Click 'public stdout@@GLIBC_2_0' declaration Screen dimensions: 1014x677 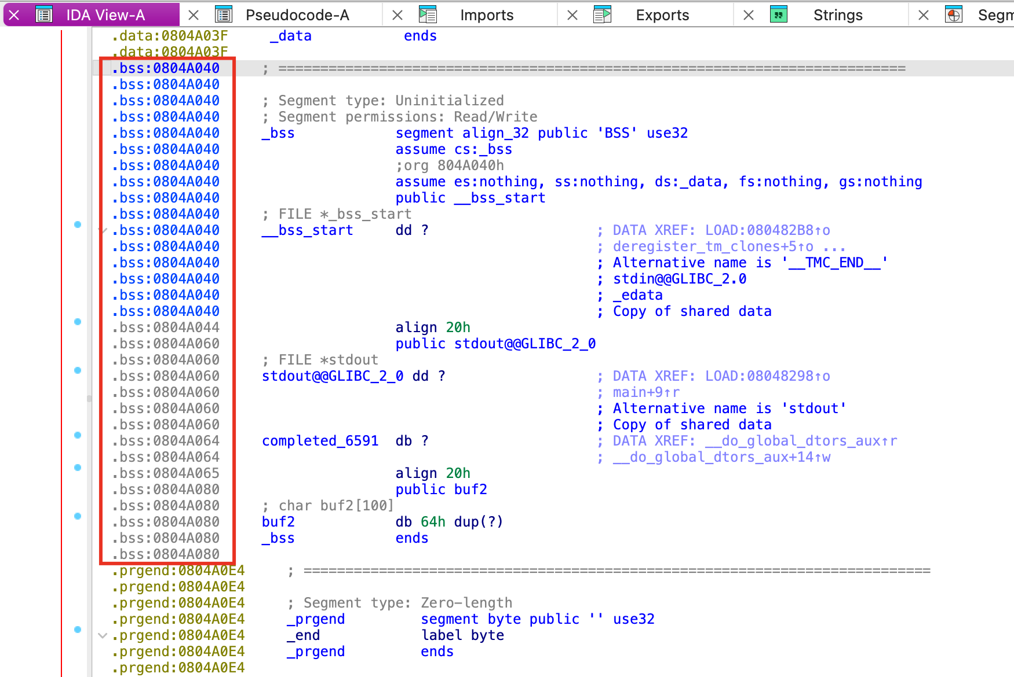pyautogui.click(x=495, y=344)
